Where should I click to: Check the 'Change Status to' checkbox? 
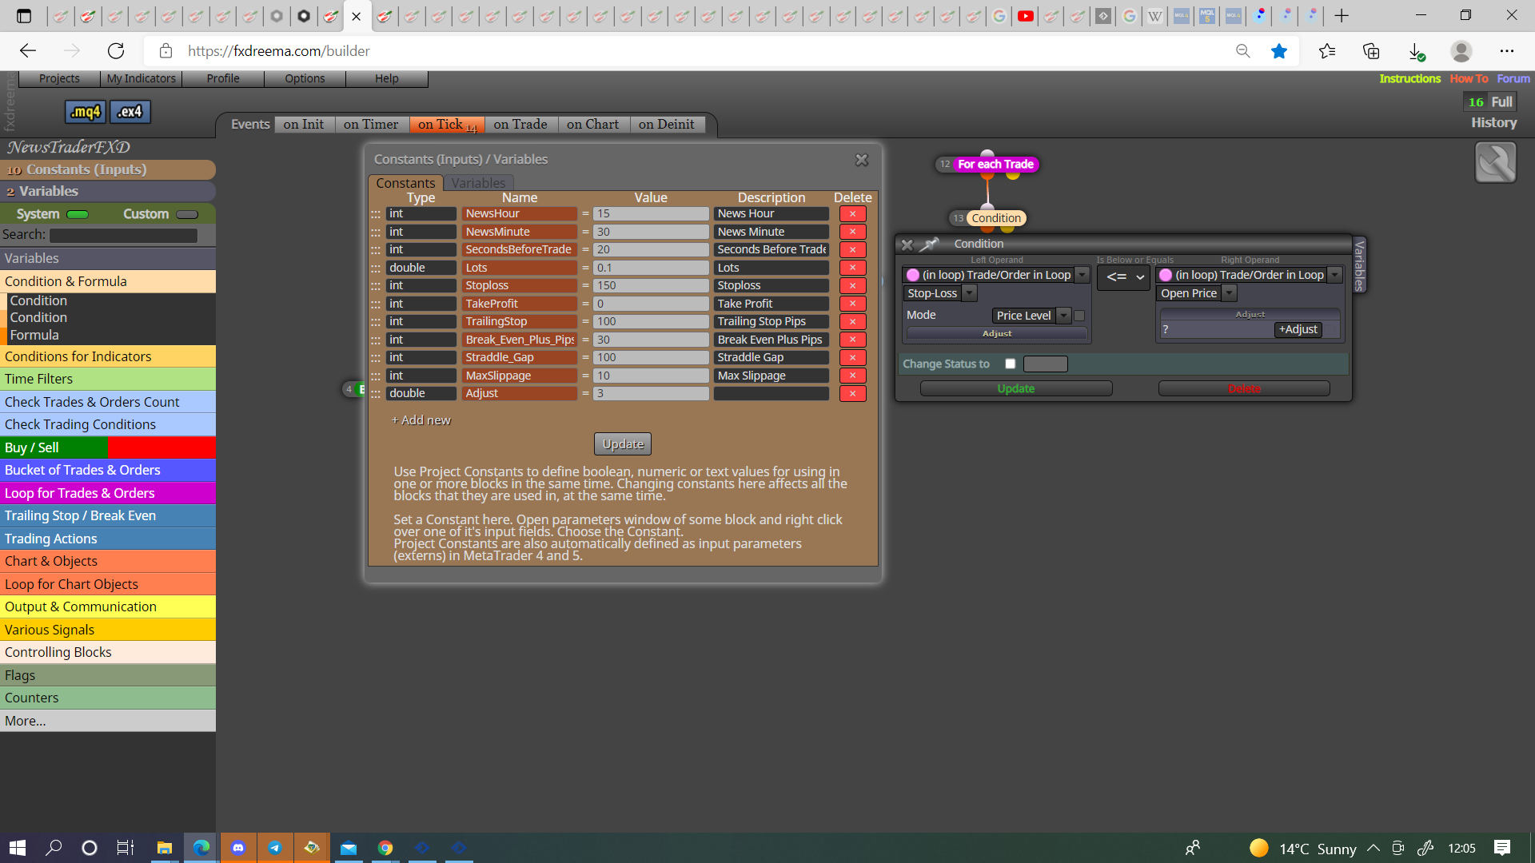tap(1011, 364)
